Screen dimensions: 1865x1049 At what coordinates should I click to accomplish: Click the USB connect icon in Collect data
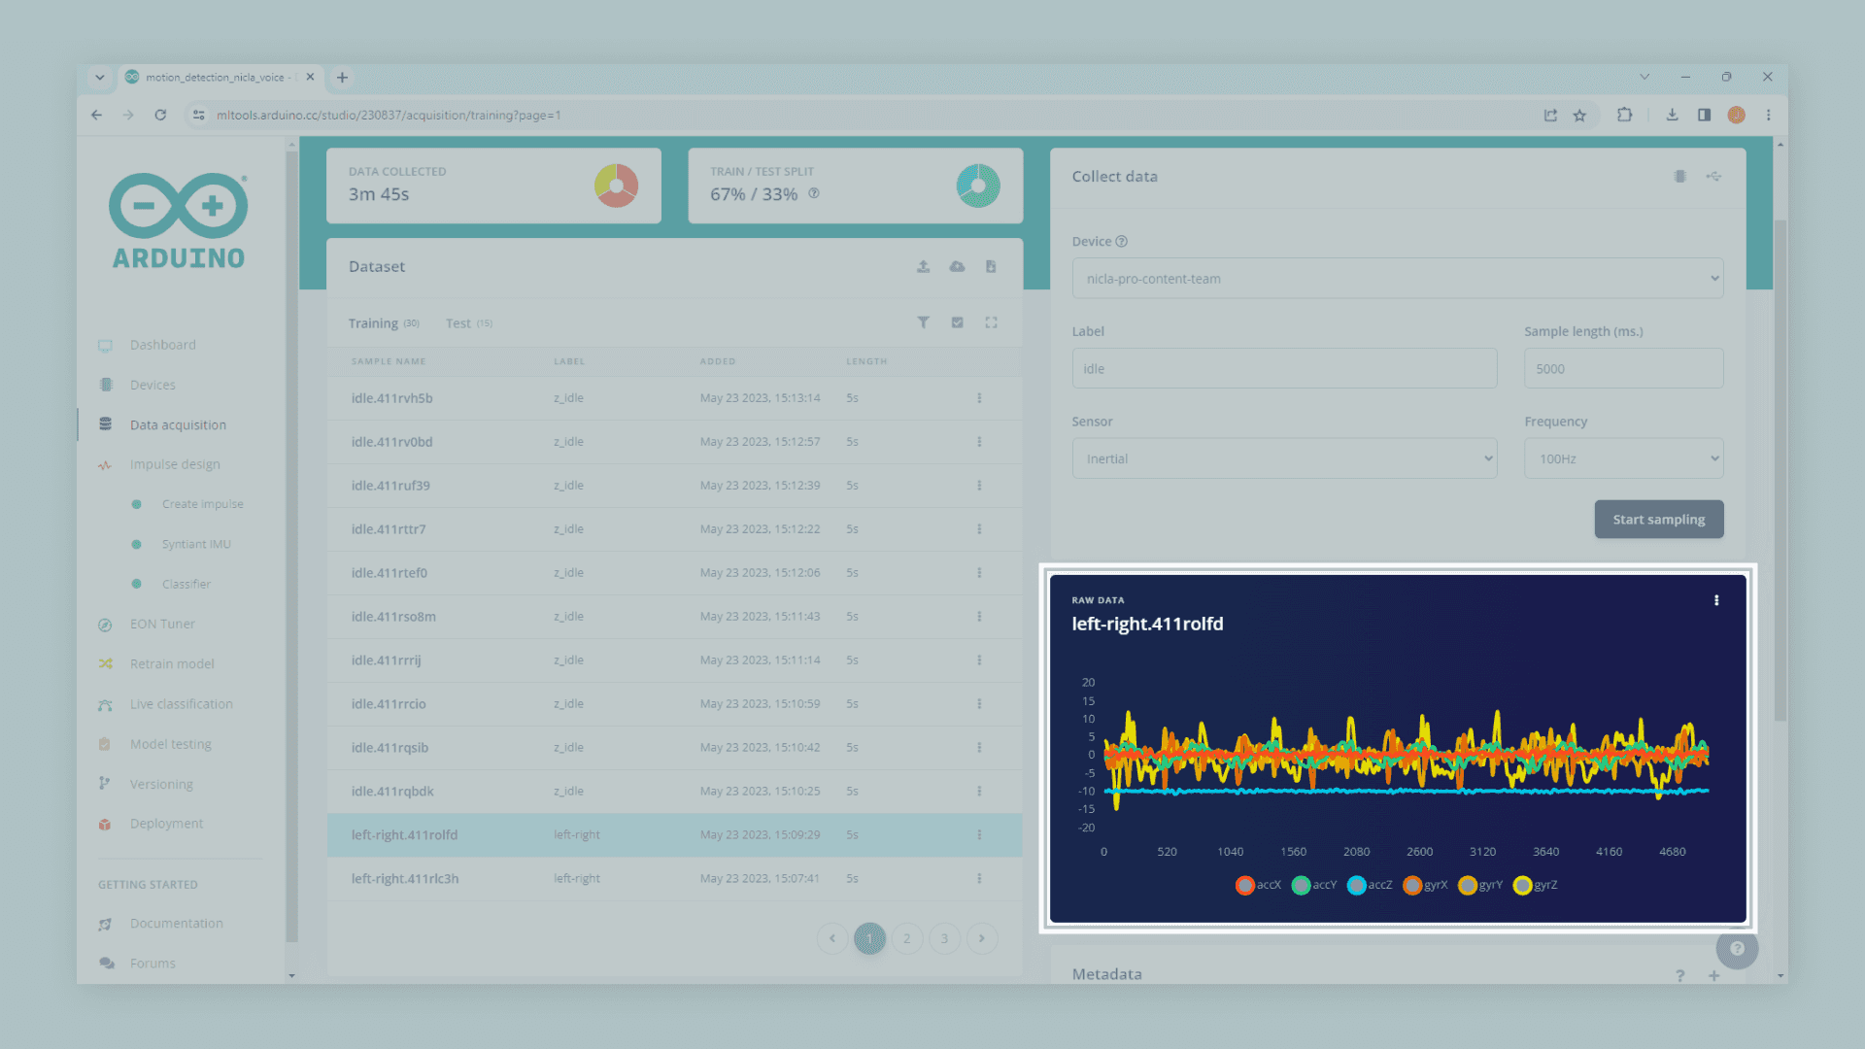coord(1713,177)
